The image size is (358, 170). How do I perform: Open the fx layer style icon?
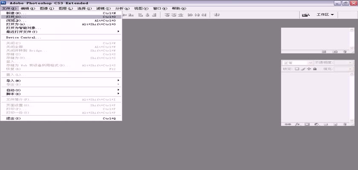click(297, 124)
